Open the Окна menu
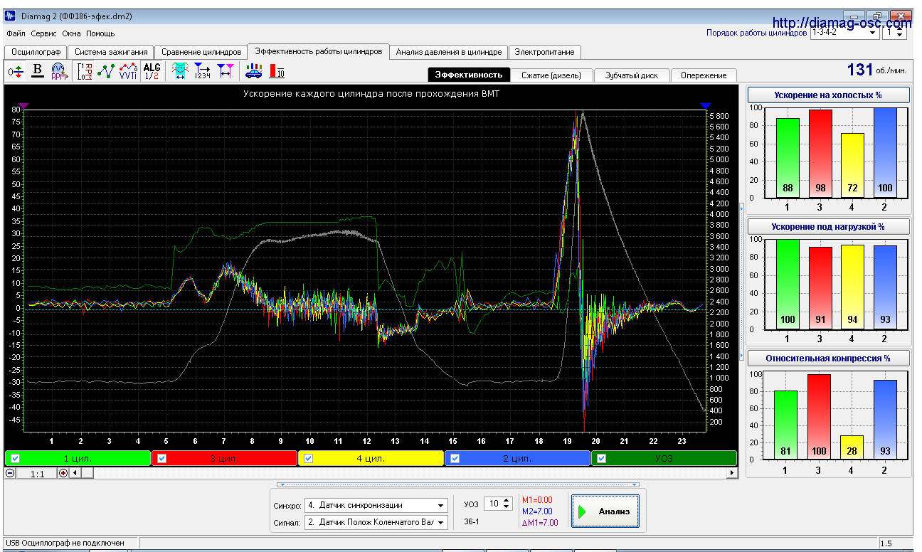This screenshot has height=552, width=922. (71, 33)
